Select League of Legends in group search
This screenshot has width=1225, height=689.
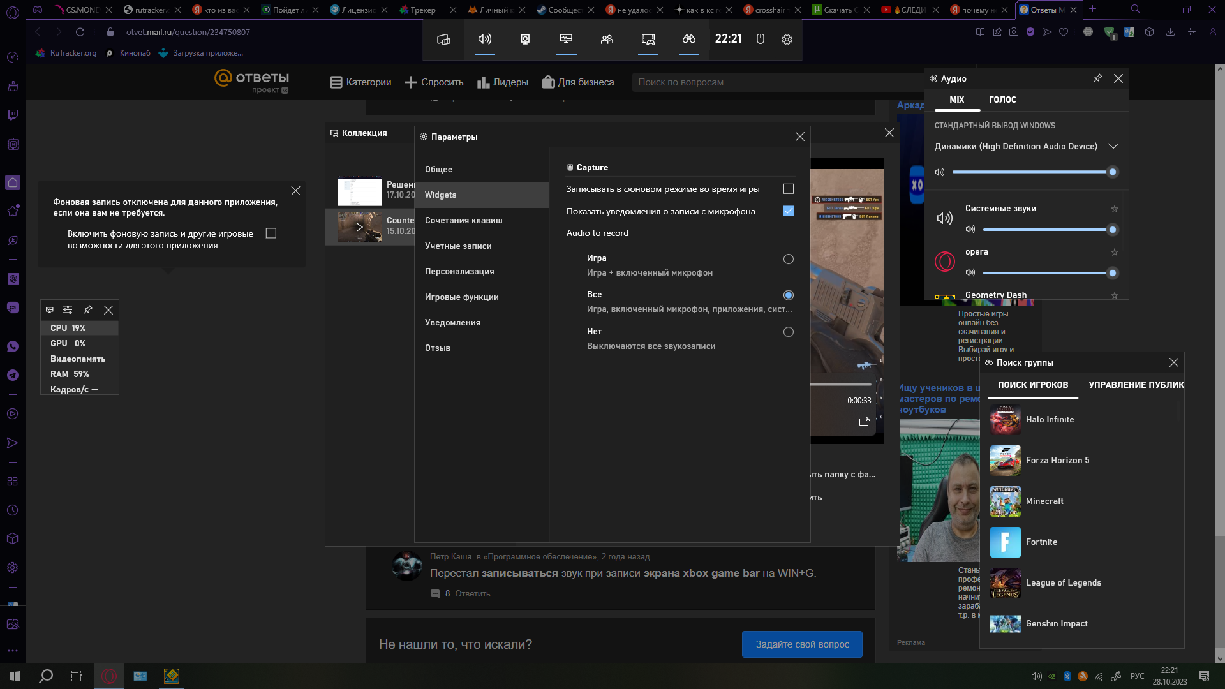click(1082, 583)
